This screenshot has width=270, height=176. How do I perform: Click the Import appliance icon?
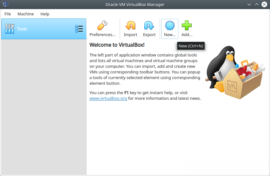pyautogui.click(x=130, y=29)
